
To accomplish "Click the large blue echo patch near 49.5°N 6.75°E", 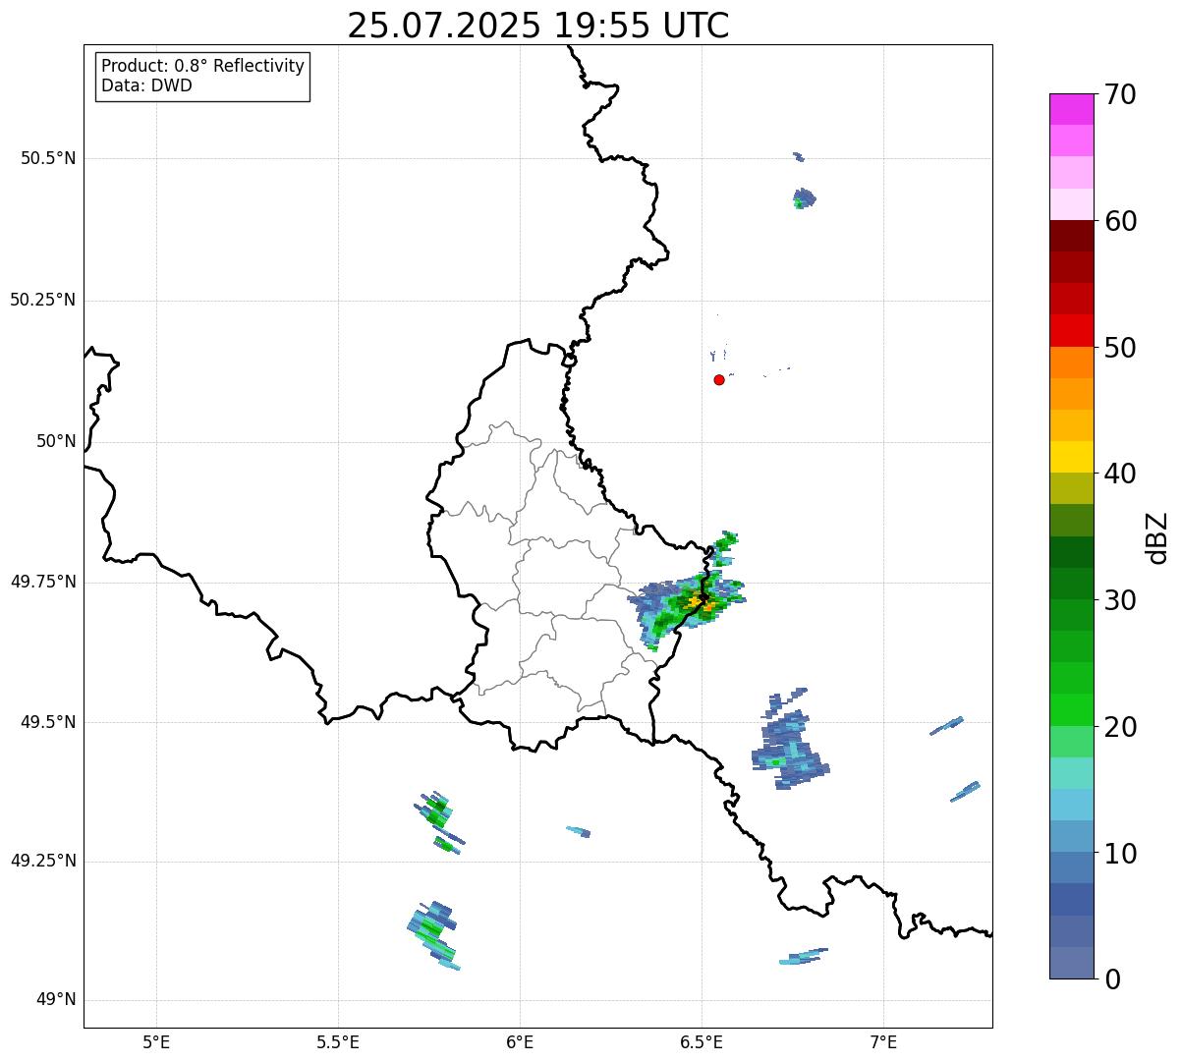I will 790,742.
